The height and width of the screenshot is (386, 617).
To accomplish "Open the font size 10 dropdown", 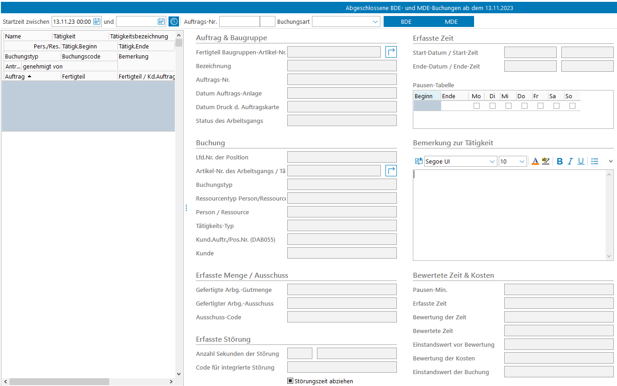I will click(522, 161).
